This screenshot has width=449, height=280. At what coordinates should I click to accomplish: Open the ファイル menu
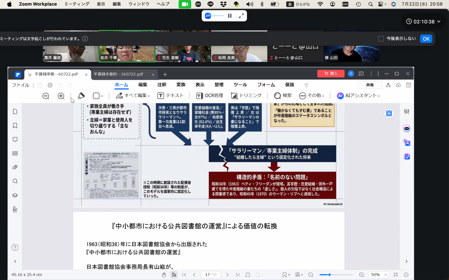click(x=20, y=85)
